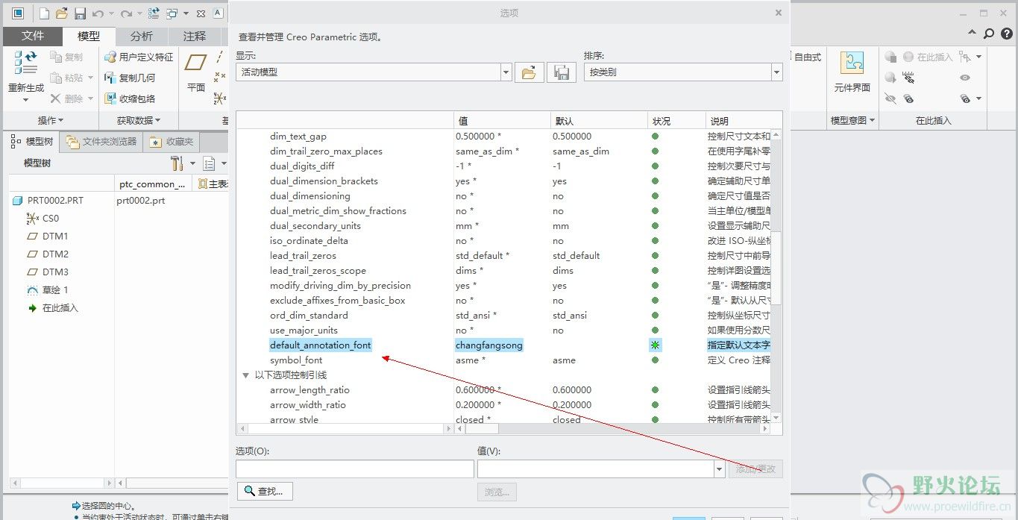
Task: Open the 排序 dropdown showing 按类别
Action: coord(777,72)
